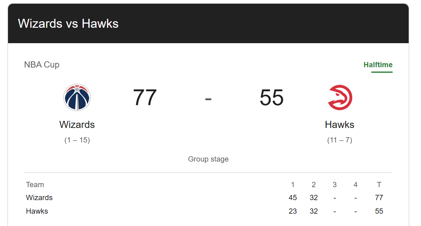Click the NBA Cup competition label
421x226 pixels.
tap(42, 65)
